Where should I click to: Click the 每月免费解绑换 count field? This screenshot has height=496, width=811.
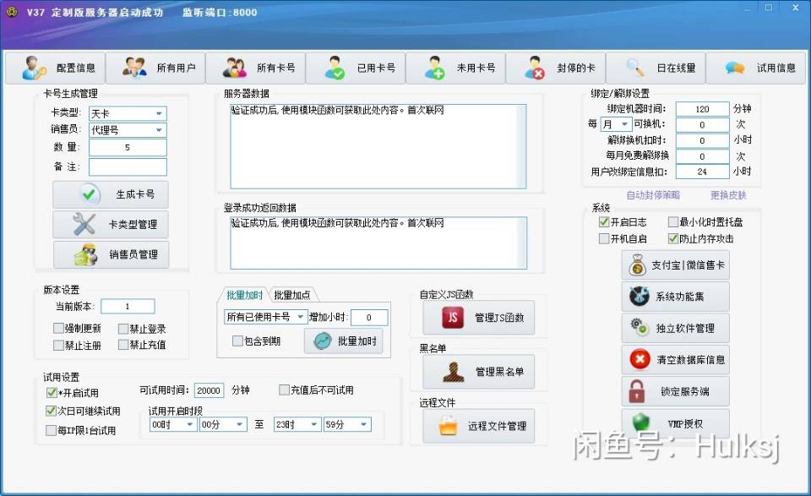point(702,156)
